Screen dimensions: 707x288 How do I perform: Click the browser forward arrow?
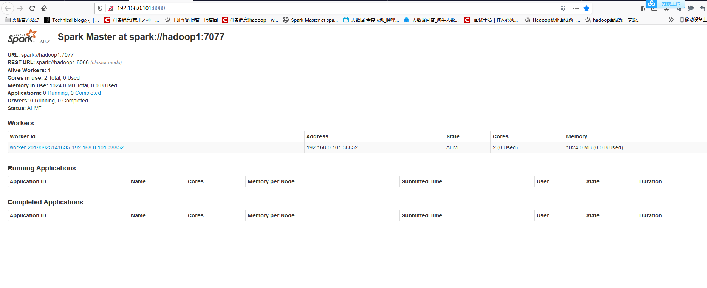pos(20,8)
